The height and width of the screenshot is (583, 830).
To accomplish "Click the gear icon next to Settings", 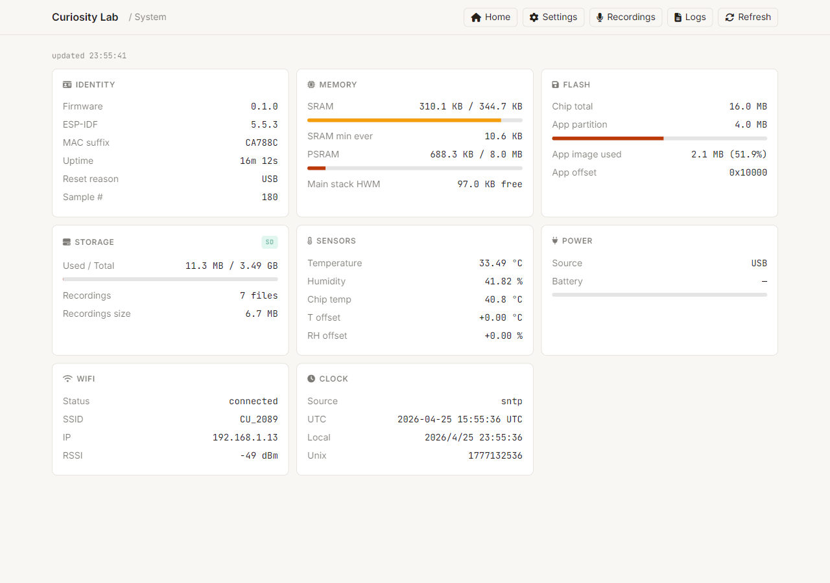I will [x=534, y=17].
